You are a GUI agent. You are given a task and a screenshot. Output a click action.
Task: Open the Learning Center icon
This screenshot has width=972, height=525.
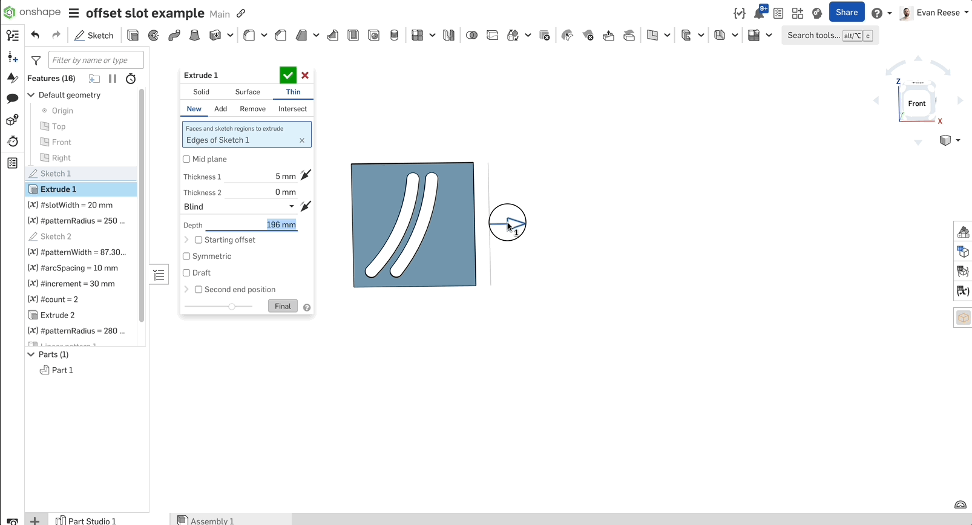[817, 13]
